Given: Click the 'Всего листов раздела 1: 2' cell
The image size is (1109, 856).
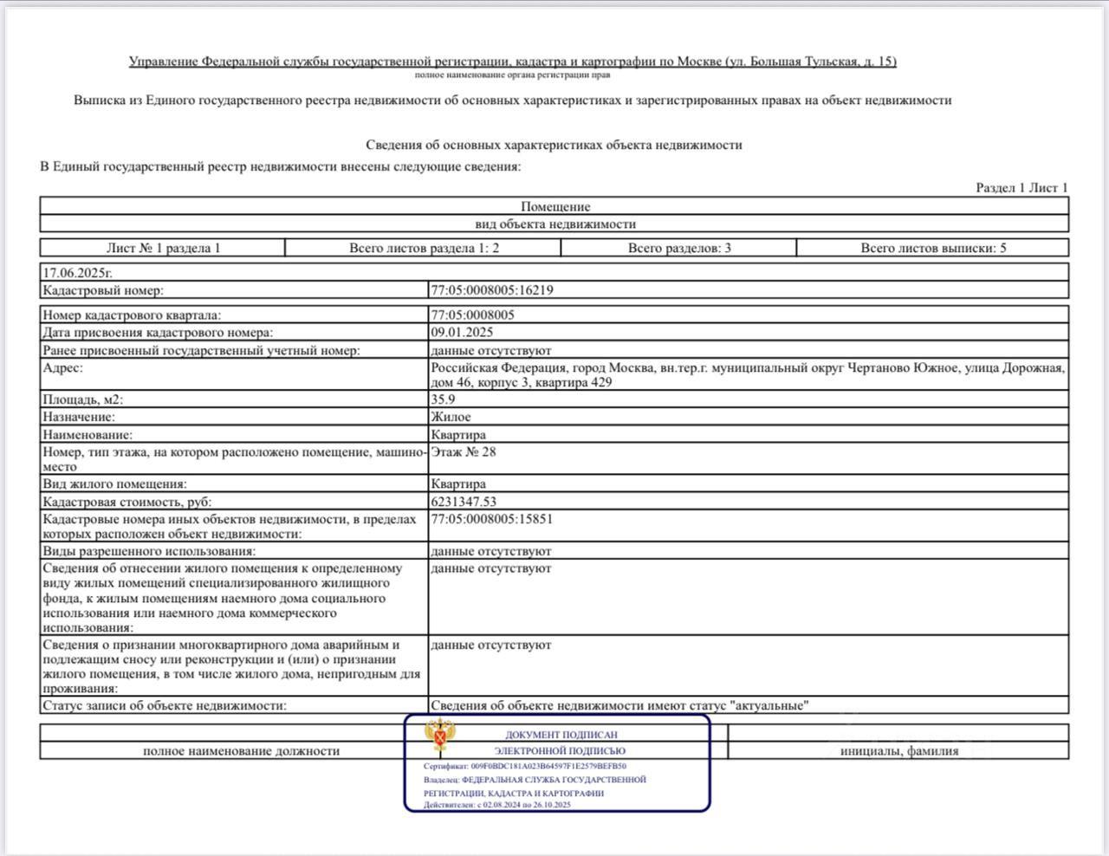Looking at the screenshot, I should (x=424, y=249).
